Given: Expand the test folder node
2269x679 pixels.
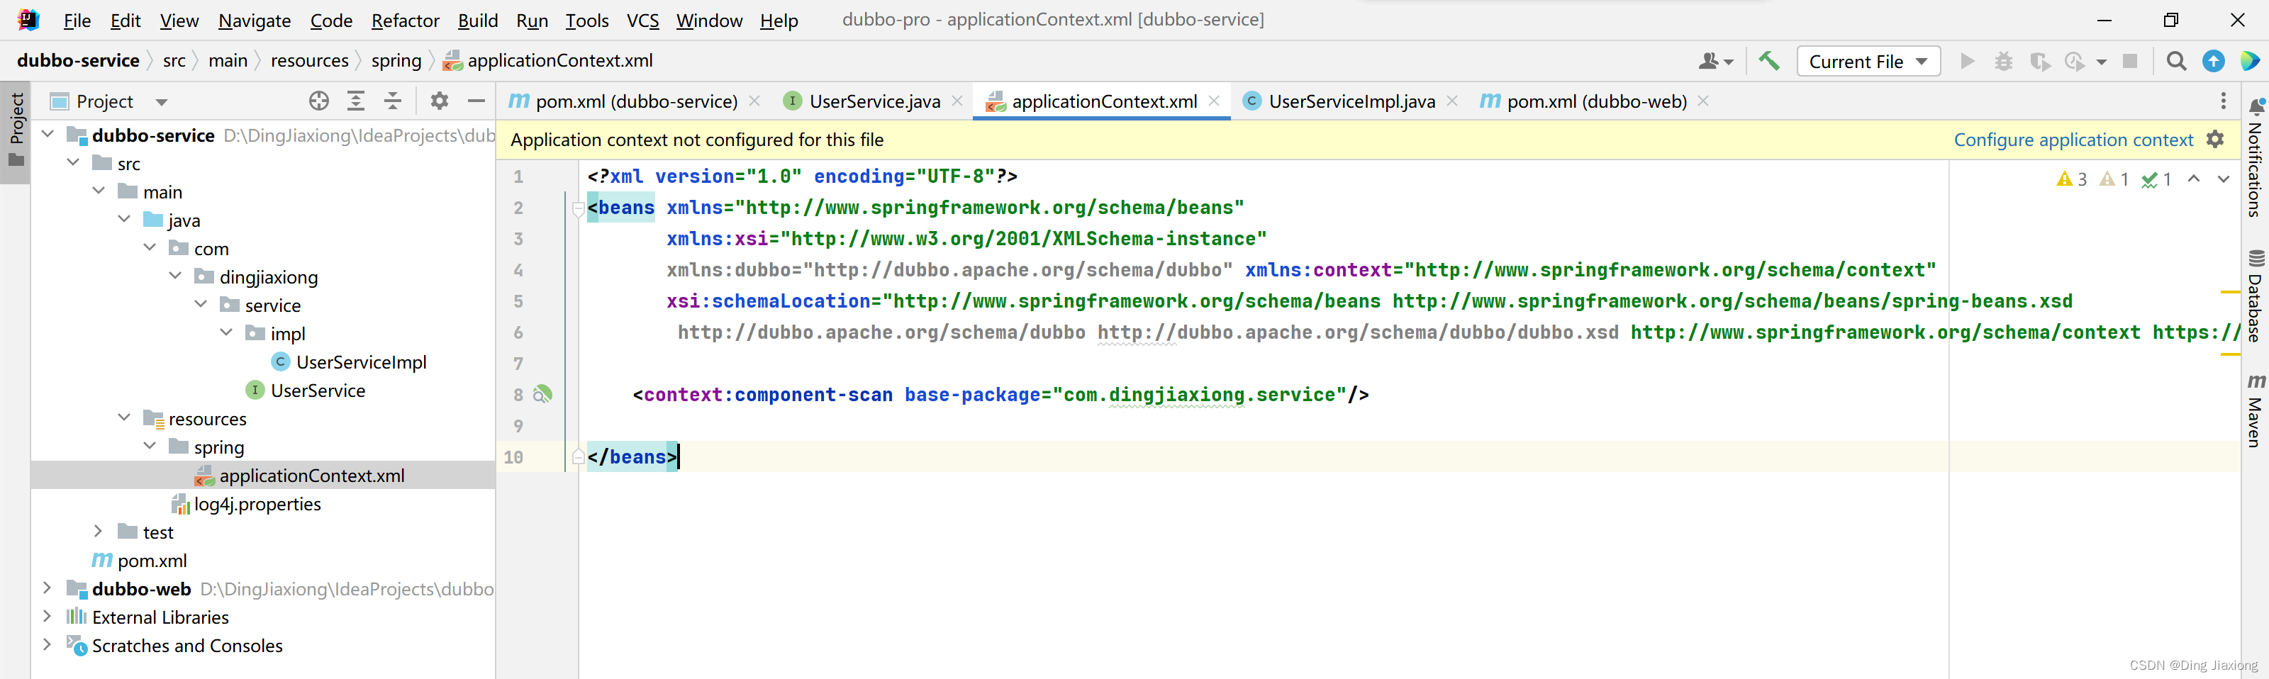Looking at the screenshot, I should [99, 531].
